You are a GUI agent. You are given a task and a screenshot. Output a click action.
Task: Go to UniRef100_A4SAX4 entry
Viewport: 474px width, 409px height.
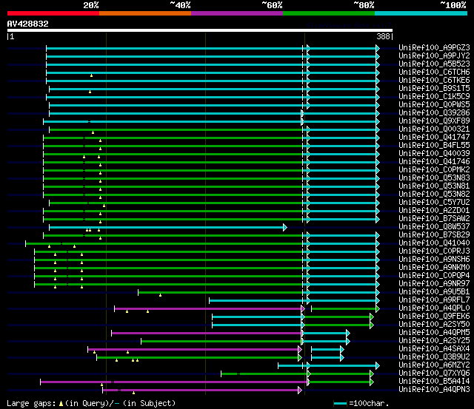[x=434, y=349]
